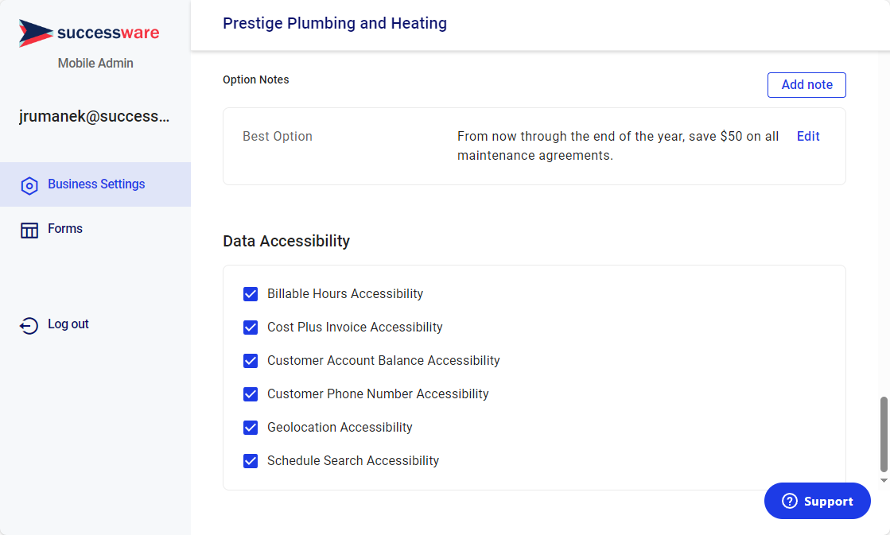Edit the Best Option note
This screenshot has width=890, height=535.
coord(808,136)
